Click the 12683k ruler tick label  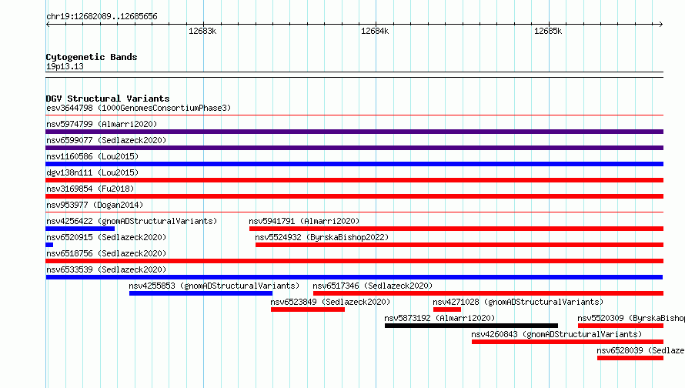point(202,31)
